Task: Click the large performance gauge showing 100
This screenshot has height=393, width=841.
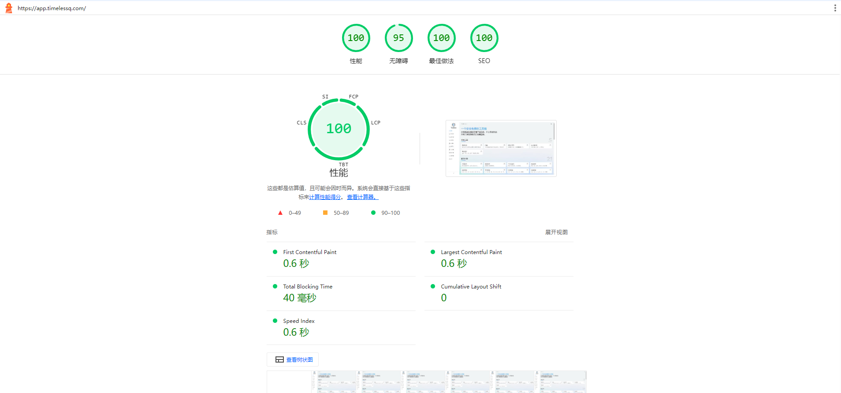Action: [339, 129]
